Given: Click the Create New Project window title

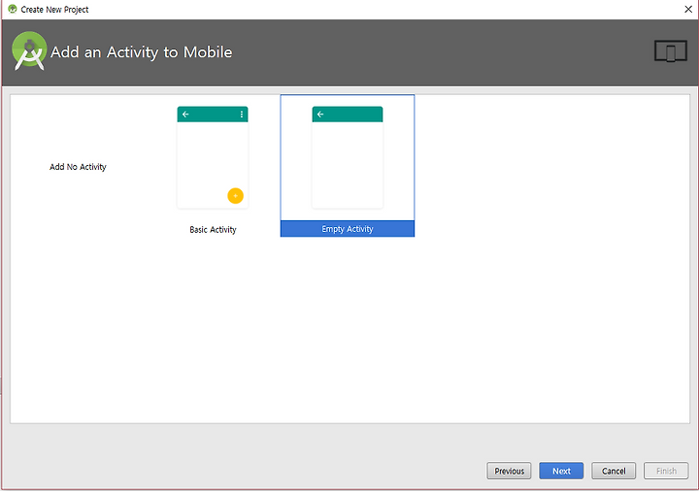Looking at the screenshot, I should pyautogui.click(x=54, y=10).
